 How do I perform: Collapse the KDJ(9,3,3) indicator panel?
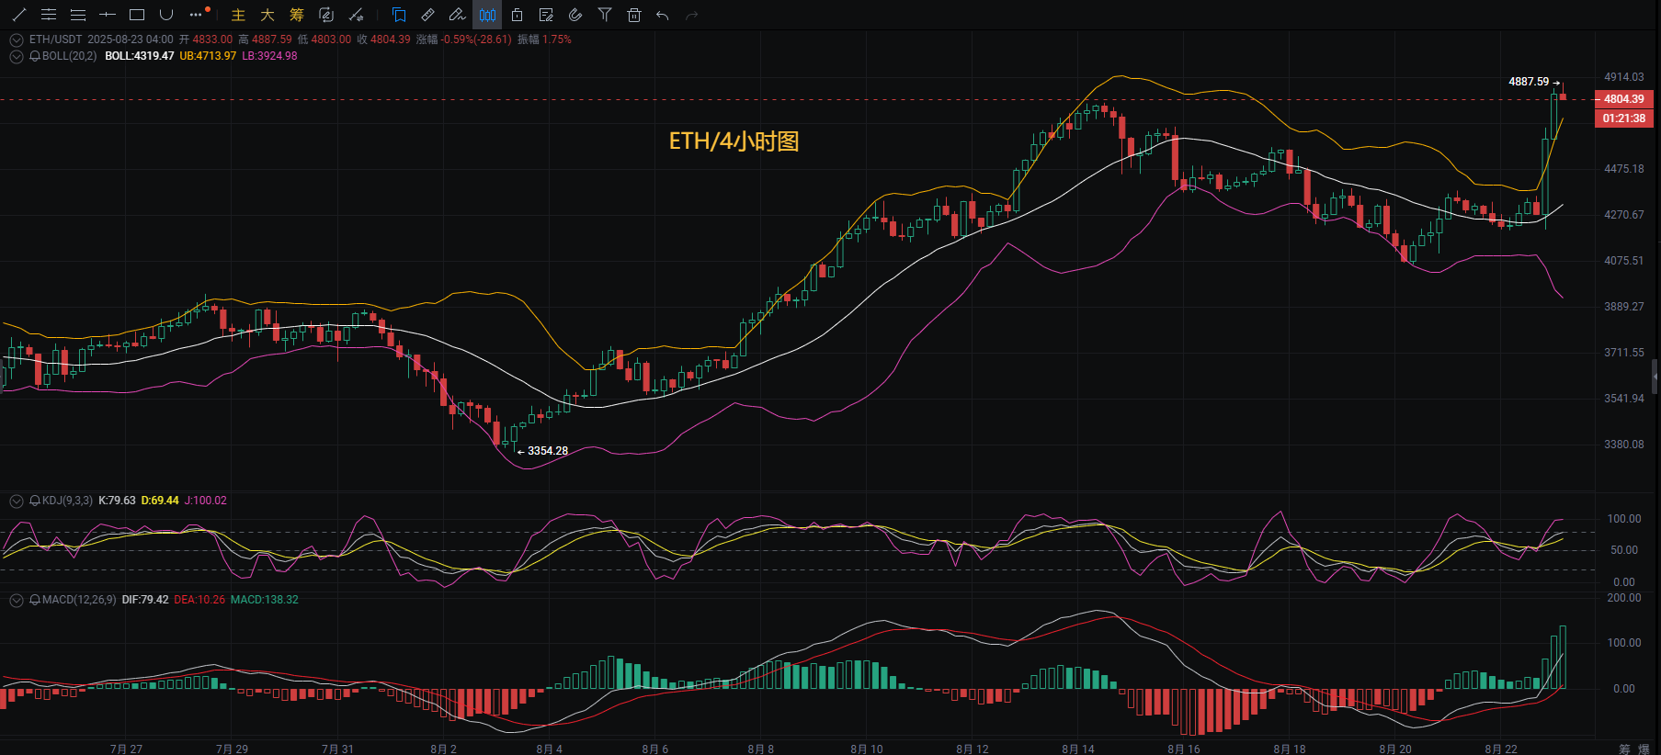point(16,501)
